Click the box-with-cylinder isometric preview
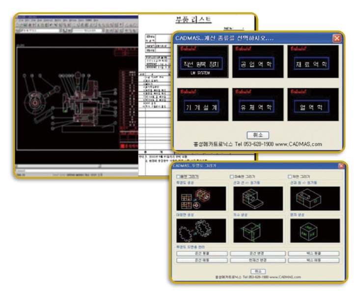Image resolution: width=356 pixels, height=292 pixels. (x=315, y=199)
